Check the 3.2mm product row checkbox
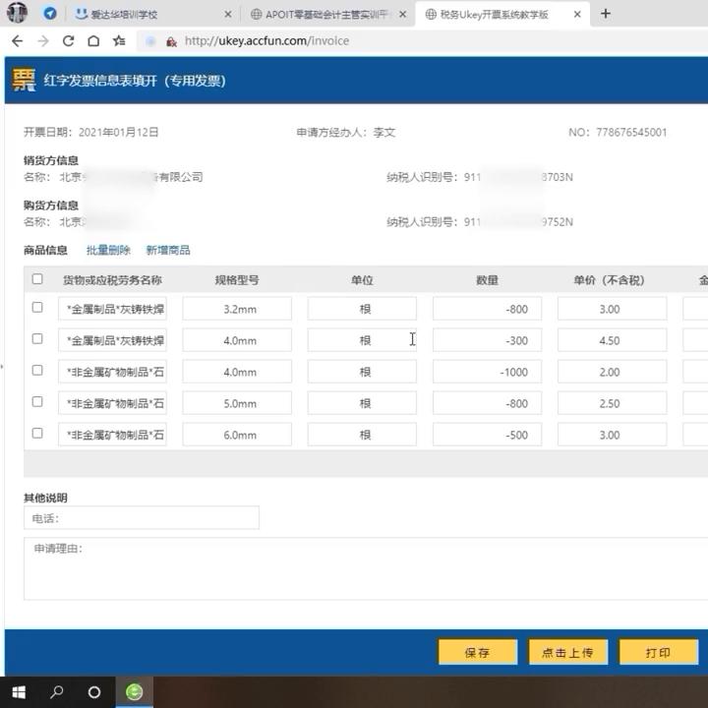The height and width of the screenshot is (708, 708). coord(37,308)
